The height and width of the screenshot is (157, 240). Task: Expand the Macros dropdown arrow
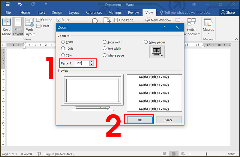pos(208,34)
